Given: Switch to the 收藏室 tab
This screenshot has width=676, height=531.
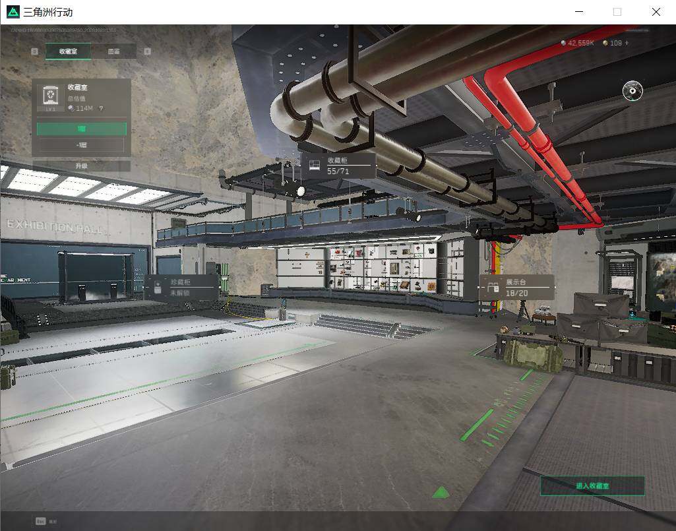Looking at the screenshot, I should click(68, 51).
